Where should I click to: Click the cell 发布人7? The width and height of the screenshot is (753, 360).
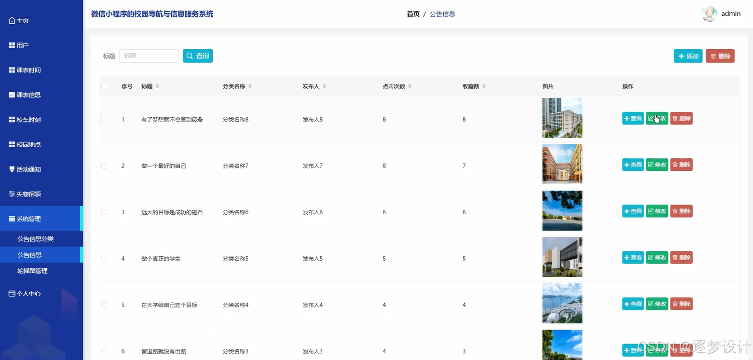click(x=313, y=166)
